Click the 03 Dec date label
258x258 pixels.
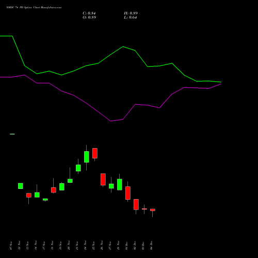tap(143, 246)
